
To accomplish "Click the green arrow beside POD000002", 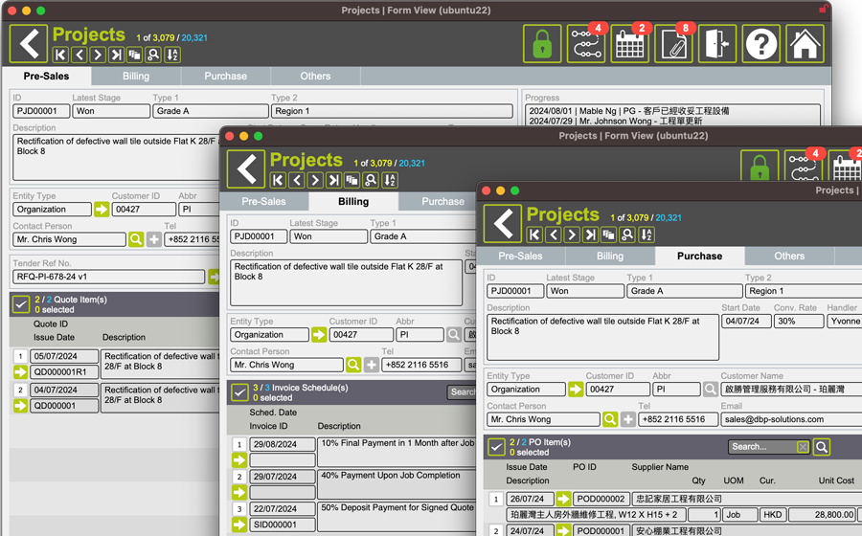I will [563, 499].
